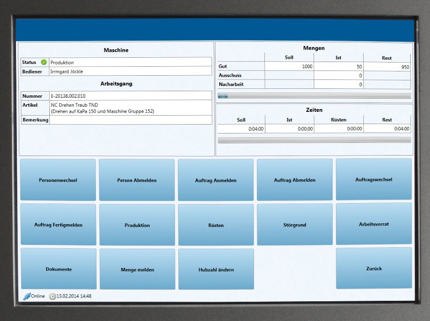
Task: Click the green status checkmark icon
Action: pos(44,62)
